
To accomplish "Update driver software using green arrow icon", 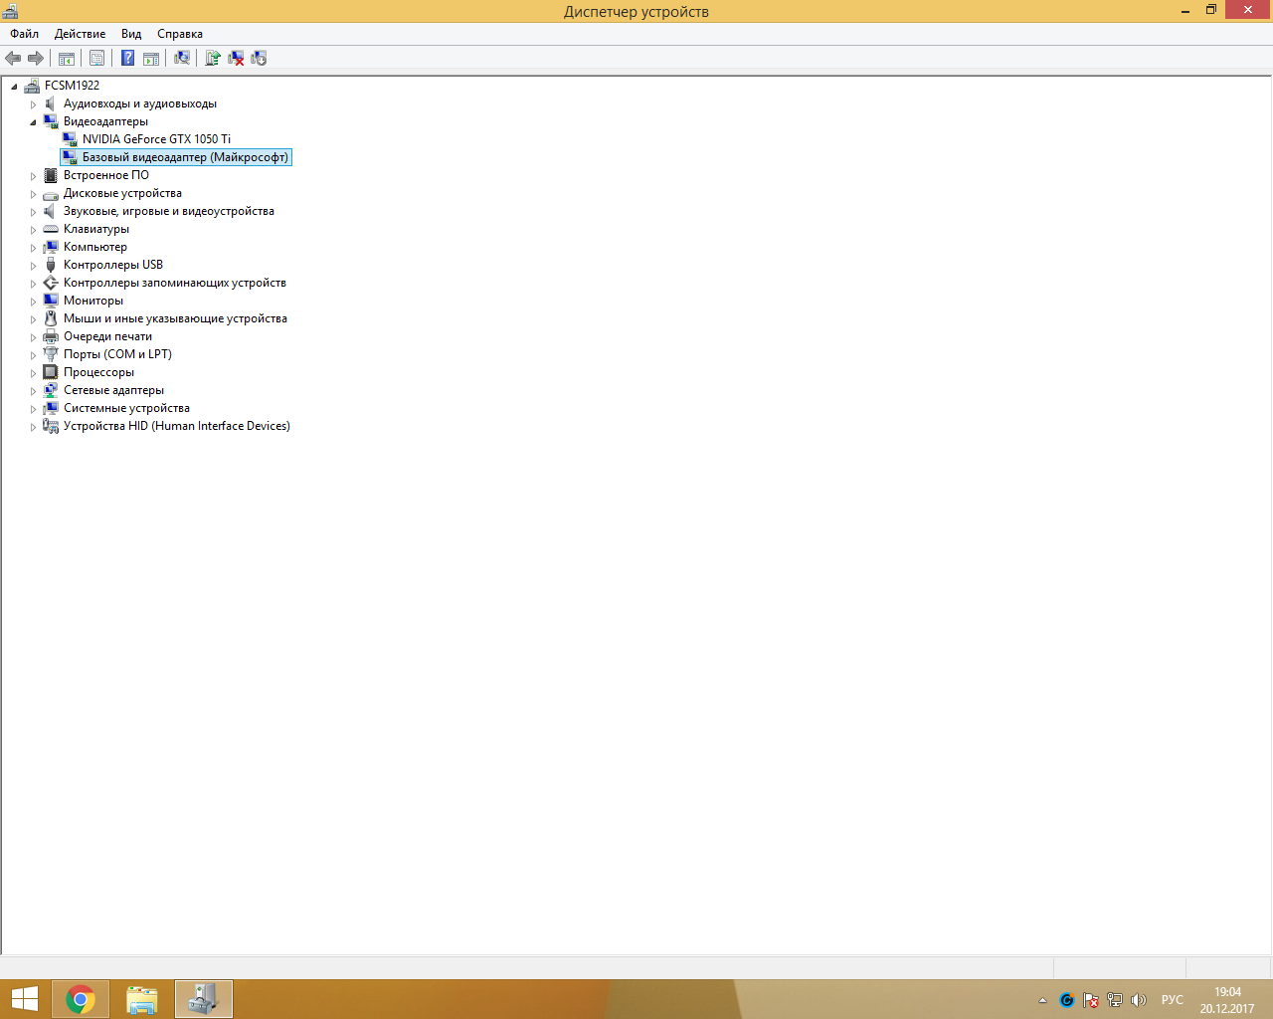I will click(212, 58).
